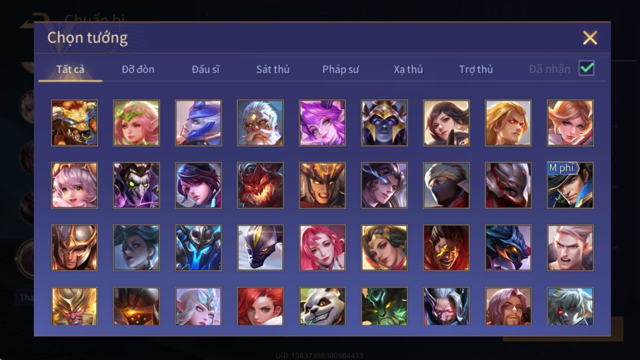640x360 pixels.
Task: Select the pink-haired elf with green crown
Action: [x=136, y=122]
